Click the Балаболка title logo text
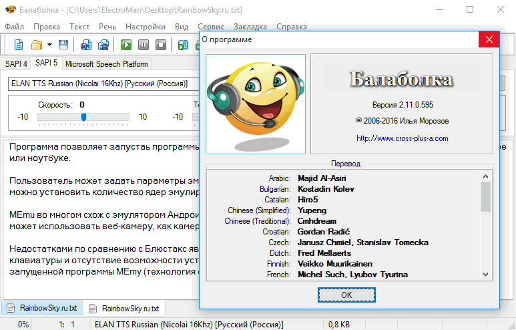This screenshot has width=516, height=330. tap(401, 79)
